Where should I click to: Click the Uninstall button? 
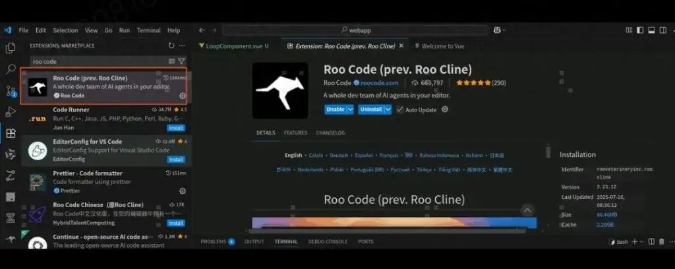371,109
